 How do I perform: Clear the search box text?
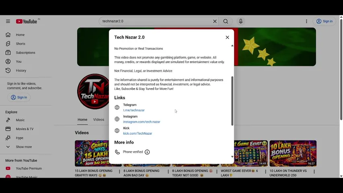click(x=215, y=21)
